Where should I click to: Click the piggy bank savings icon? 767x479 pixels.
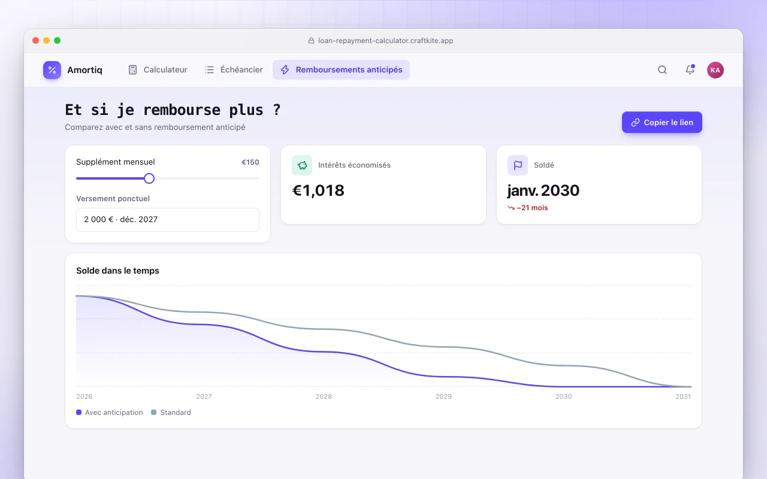(302, 165)
